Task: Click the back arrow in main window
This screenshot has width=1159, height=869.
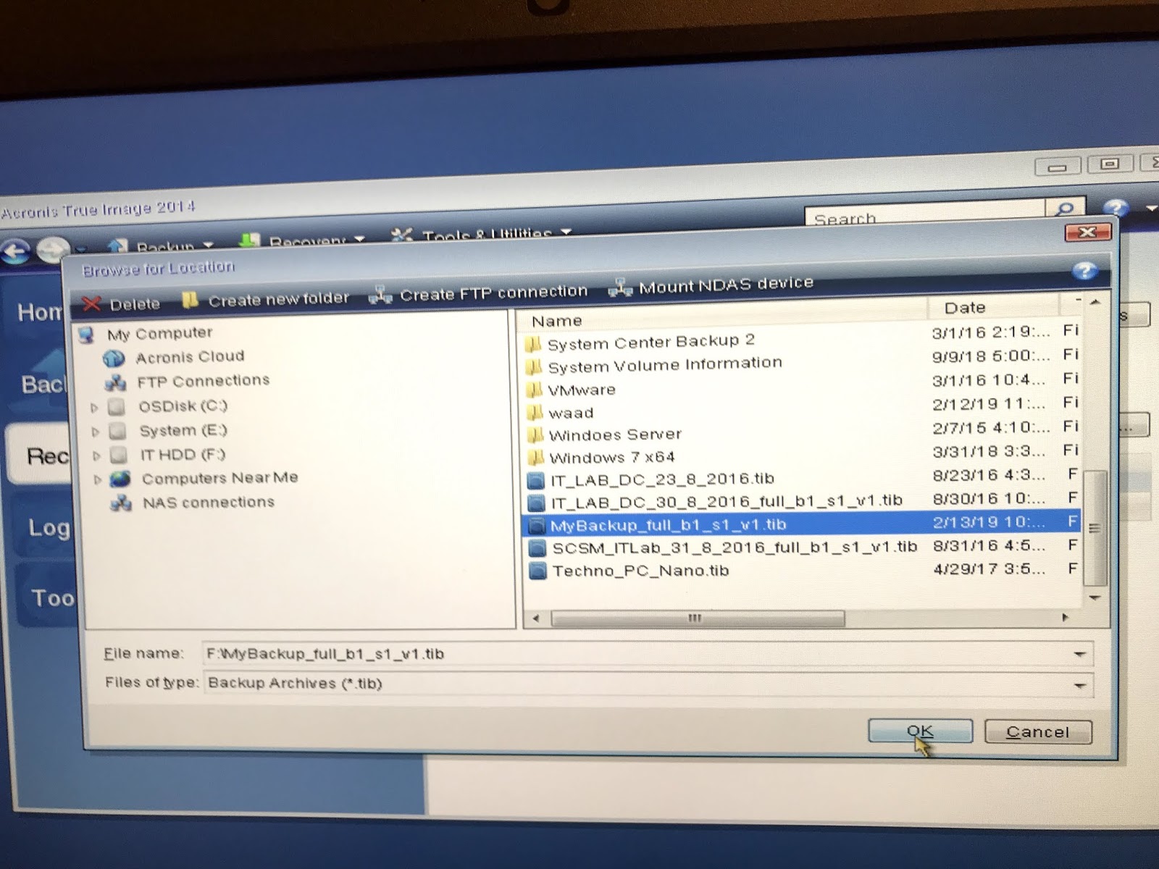Action: 16,252
